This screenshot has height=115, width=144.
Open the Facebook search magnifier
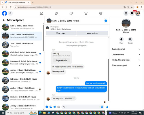[10, 13]
